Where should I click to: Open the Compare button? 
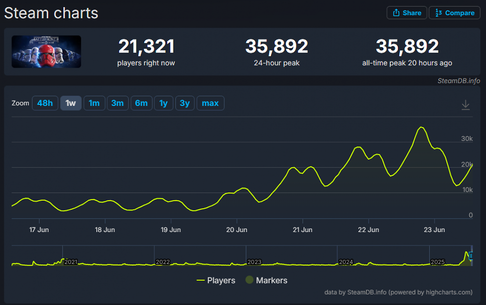click(x=455, y=13)
